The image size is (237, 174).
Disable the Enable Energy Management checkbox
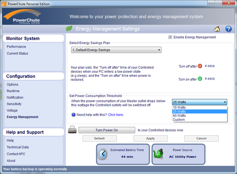pyautogui.click(x=170, y=37)
